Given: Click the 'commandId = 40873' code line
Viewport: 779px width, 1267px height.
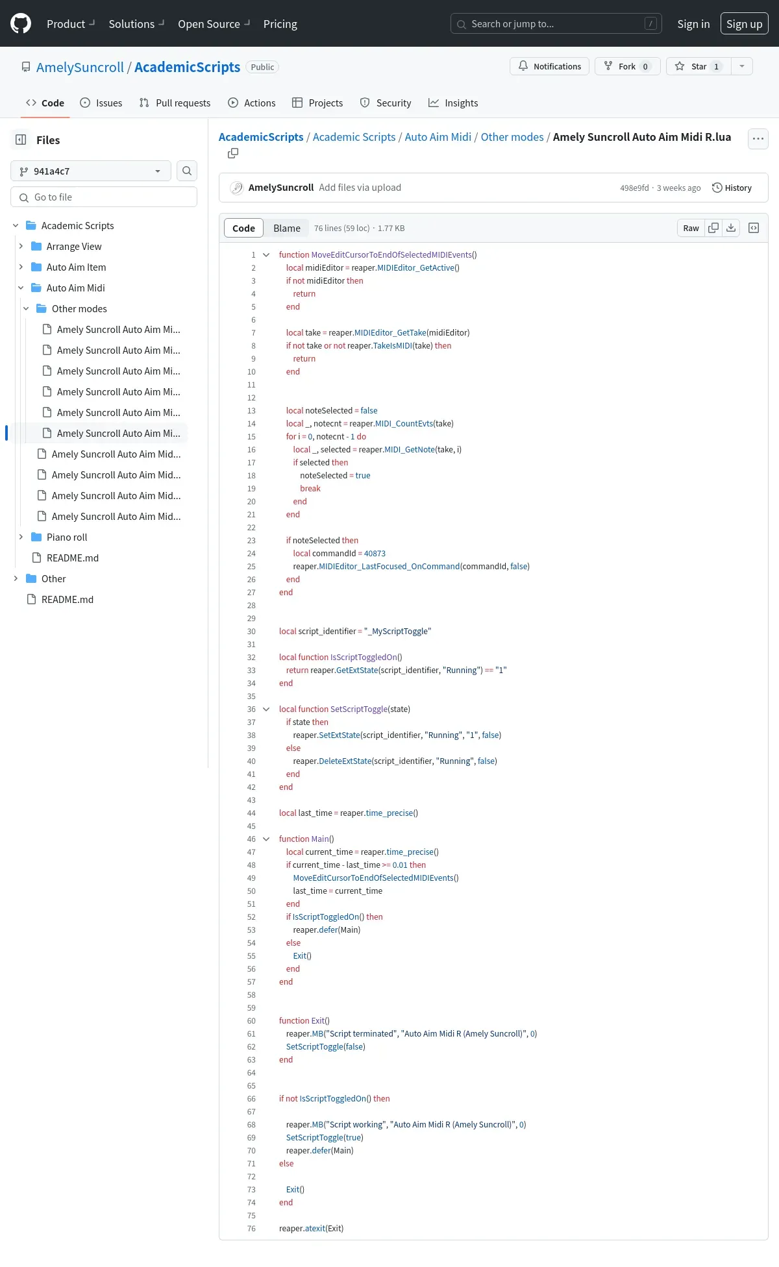Looking at the screenshot, I should coord(339,553).
